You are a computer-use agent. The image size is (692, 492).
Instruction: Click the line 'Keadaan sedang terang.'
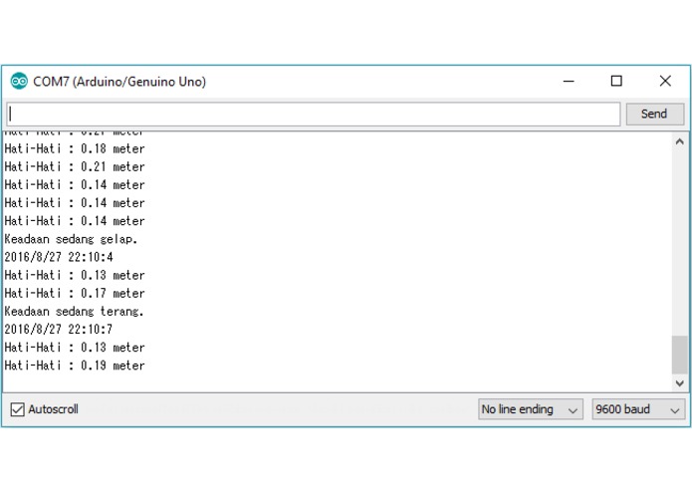[x=74, y=312]
